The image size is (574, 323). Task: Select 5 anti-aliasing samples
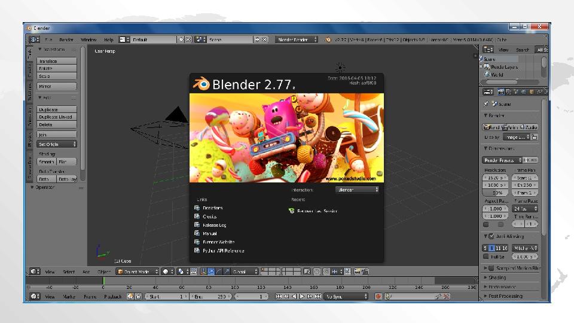click(x=486, y=248)
